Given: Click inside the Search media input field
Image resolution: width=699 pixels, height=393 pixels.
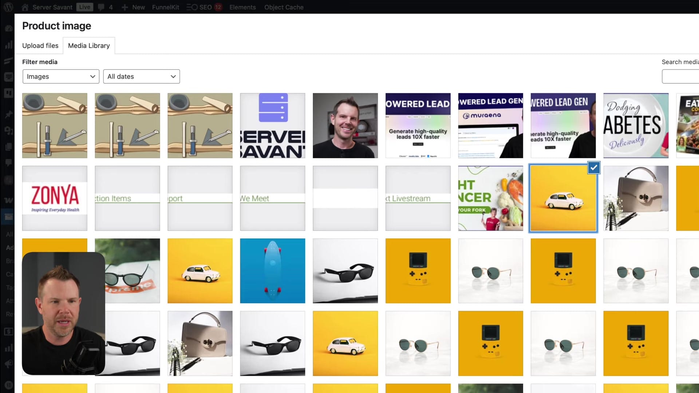Looking at the screenshot, I should click(680, 76).
